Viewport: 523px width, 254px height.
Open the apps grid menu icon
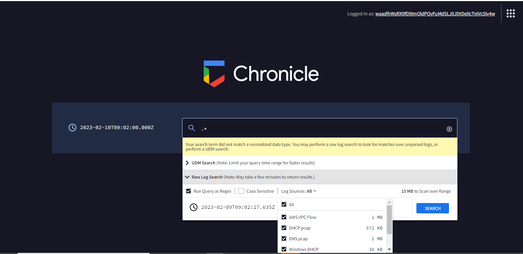tap(510, 13)
